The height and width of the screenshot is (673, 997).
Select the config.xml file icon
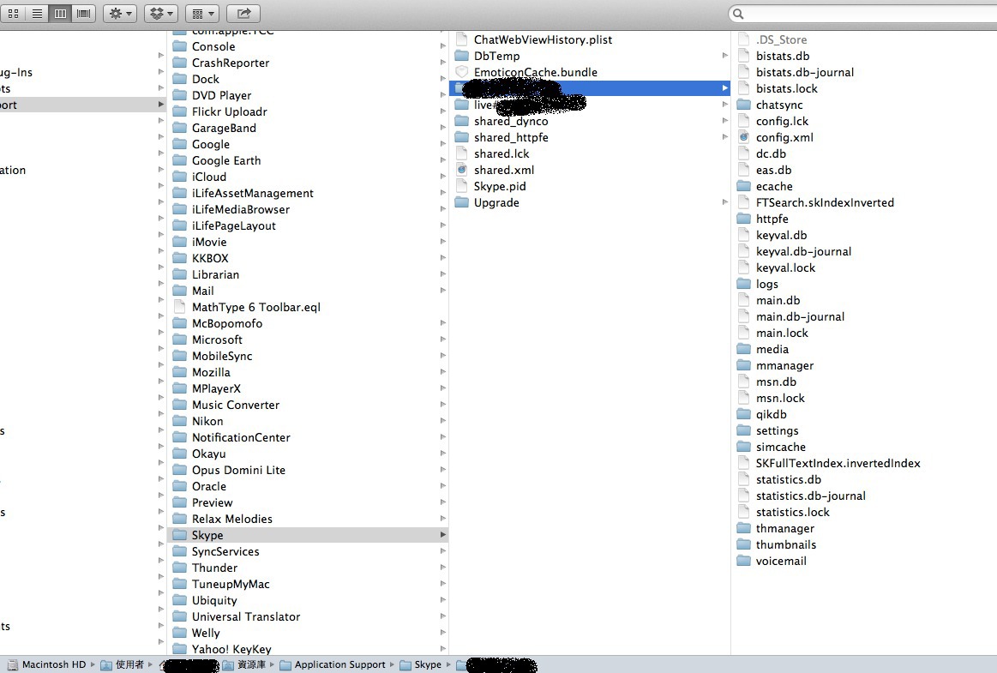pos(744,137)
